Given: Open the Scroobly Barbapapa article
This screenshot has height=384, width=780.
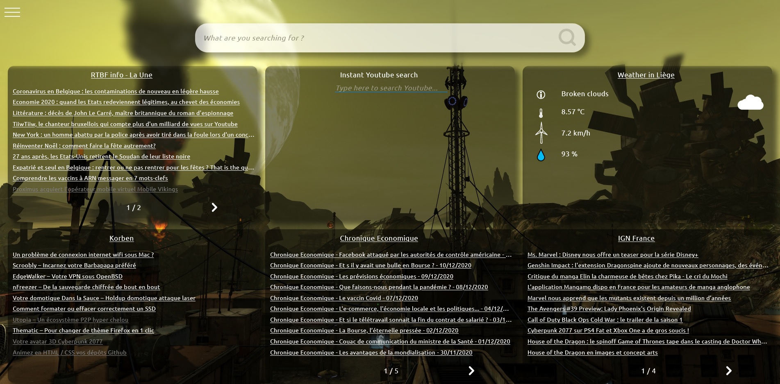Looking at the screenshot, I should 74,265.
